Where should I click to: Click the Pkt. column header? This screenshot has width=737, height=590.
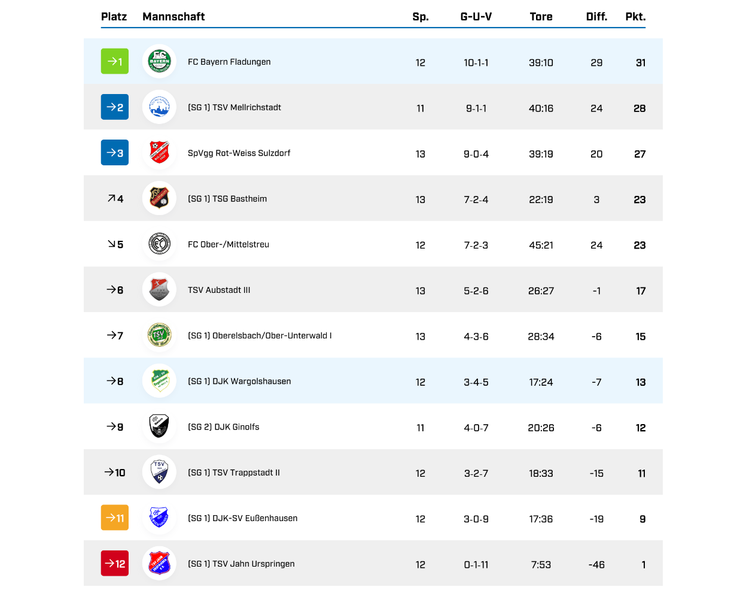pos(635,17)
